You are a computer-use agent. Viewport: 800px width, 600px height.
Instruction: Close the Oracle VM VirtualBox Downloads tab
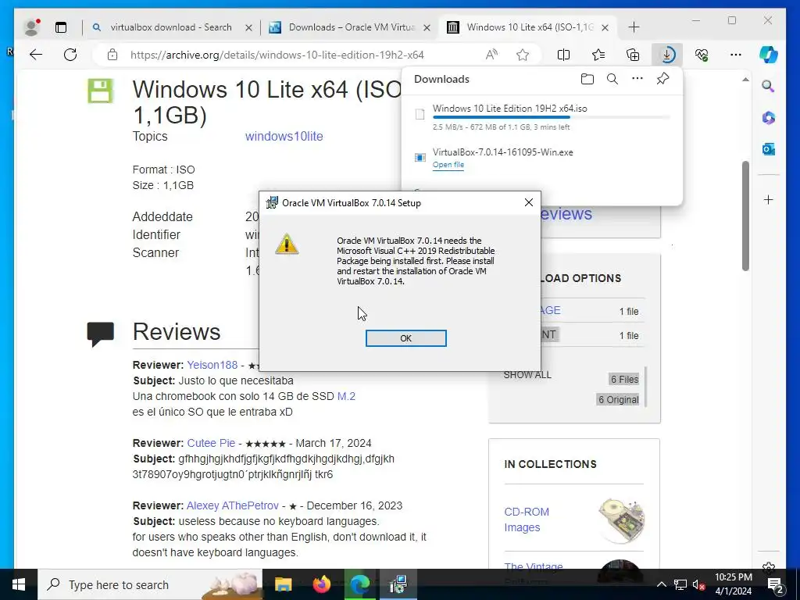427,27
